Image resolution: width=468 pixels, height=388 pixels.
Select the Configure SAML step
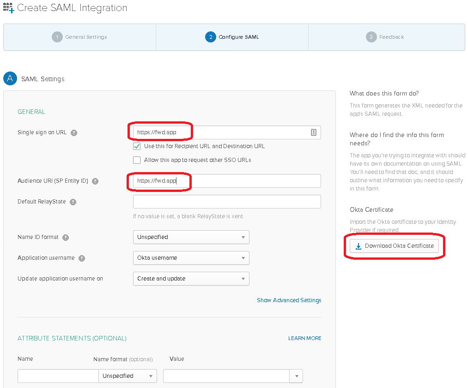tap(232, 37)
